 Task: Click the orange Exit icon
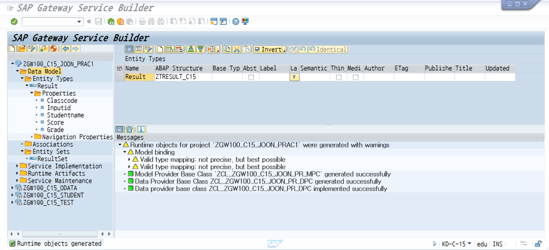pyautogui.click(x=121, y=21)
